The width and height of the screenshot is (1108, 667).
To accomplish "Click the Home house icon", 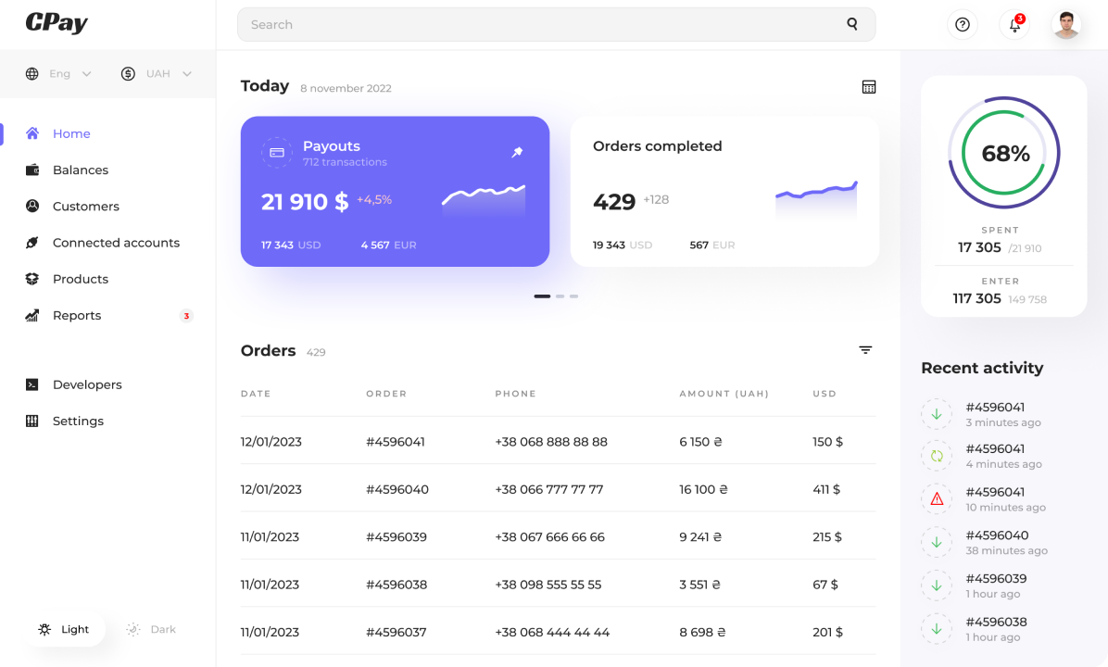I will [x=31, y=133].
